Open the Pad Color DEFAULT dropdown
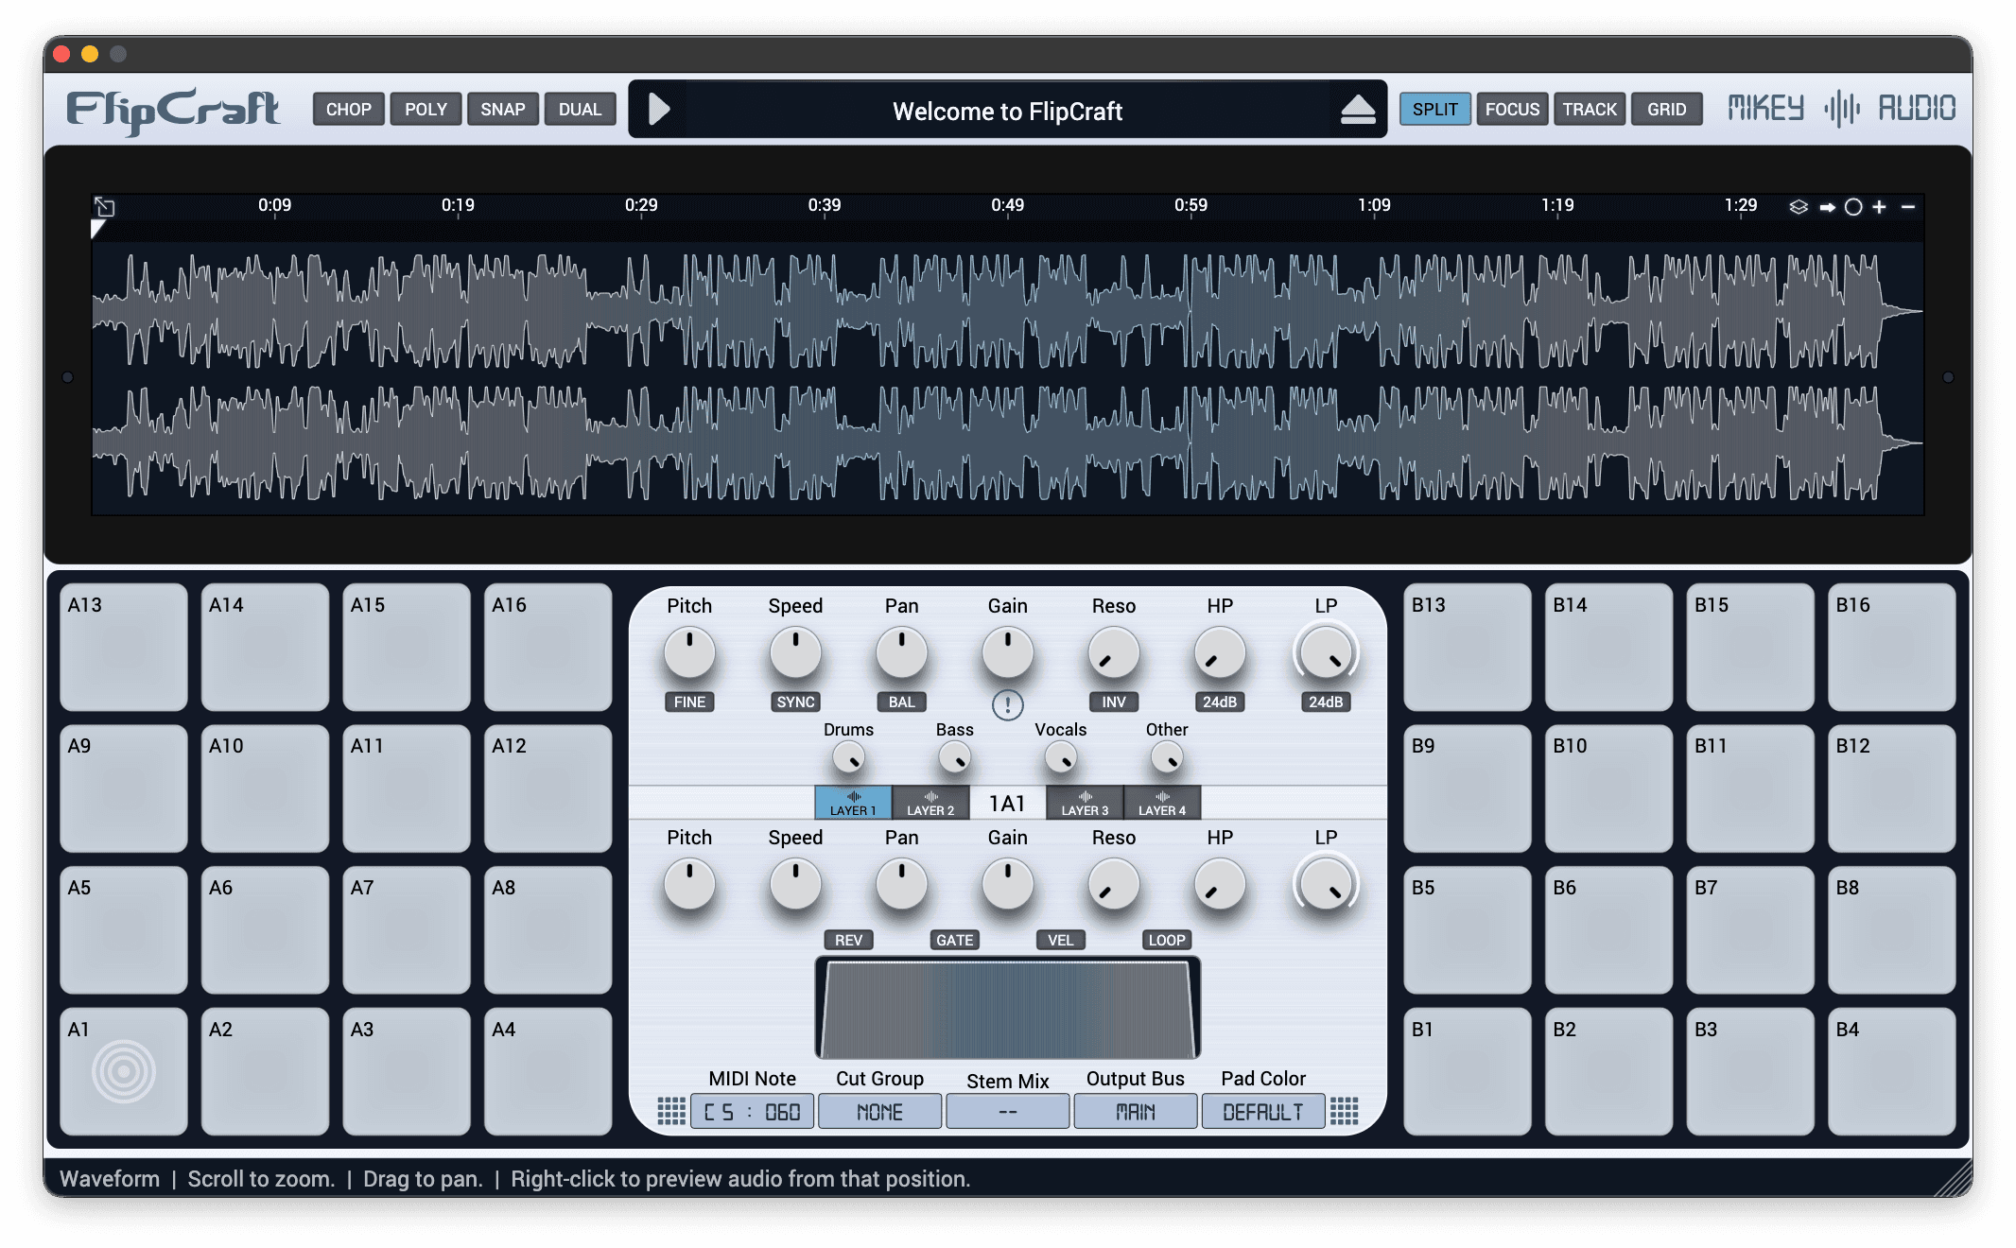2016x1248 pixels. (1262, 1112)
